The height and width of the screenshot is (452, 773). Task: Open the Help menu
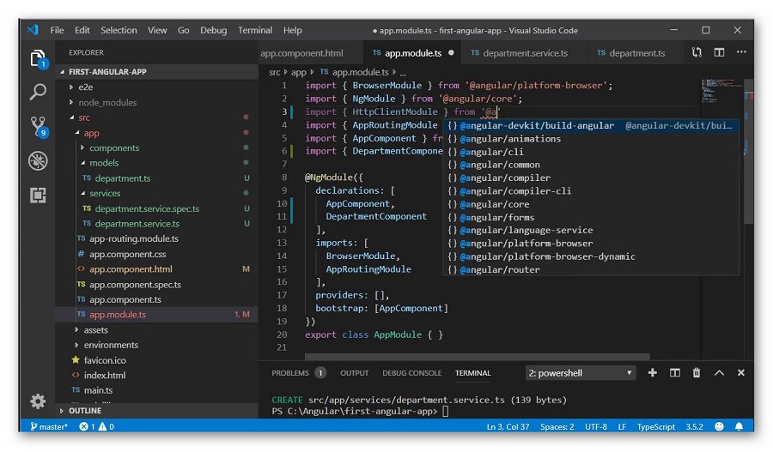[292, 30]
